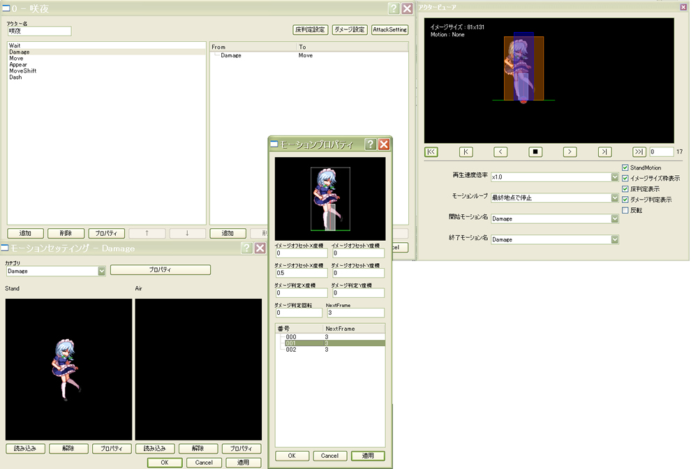Focus the frame number field in actor viewer
Viewport: 698px width, 469px height.
661,151
